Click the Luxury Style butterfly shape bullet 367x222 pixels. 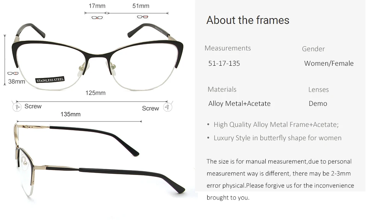pyautogui.click(x=274, y=138)
